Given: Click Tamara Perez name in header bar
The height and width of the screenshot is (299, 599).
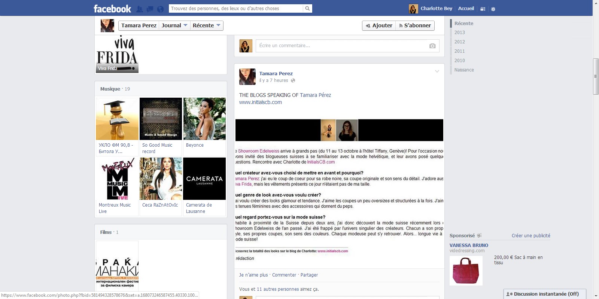Looking at the screenshot, I should (139, 25).
